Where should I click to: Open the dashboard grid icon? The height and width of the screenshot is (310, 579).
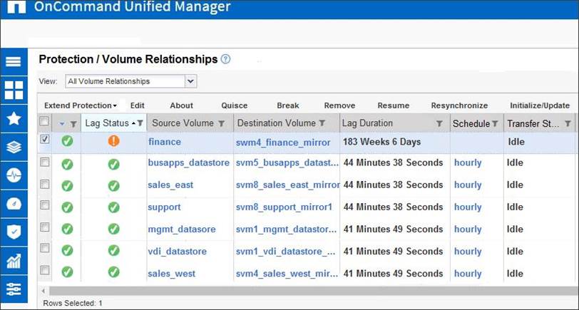(x=14, y=90)
